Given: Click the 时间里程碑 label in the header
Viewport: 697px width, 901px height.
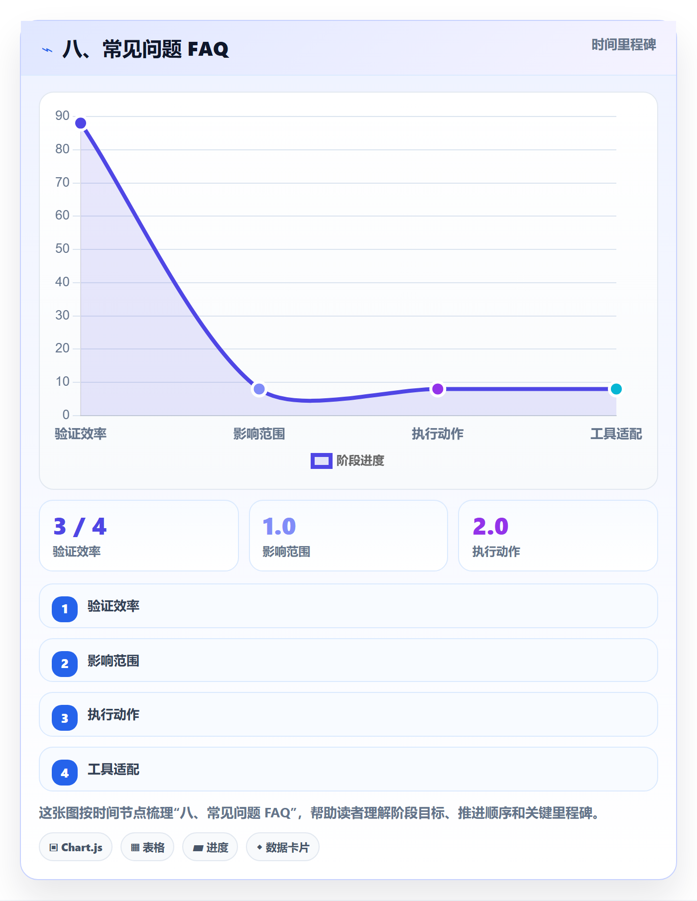Looking at the screenshot, I should (624, 45).
